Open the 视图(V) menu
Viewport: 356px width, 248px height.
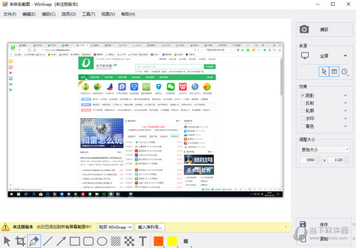click(x=108, y=14)
